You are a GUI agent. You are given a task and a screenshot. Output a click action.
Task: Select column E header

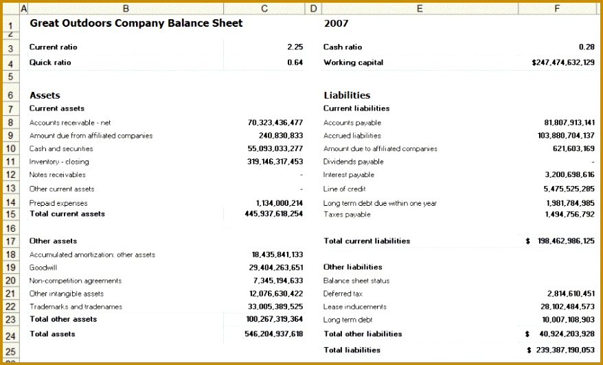pyautogui.click(x=420, y=8)
